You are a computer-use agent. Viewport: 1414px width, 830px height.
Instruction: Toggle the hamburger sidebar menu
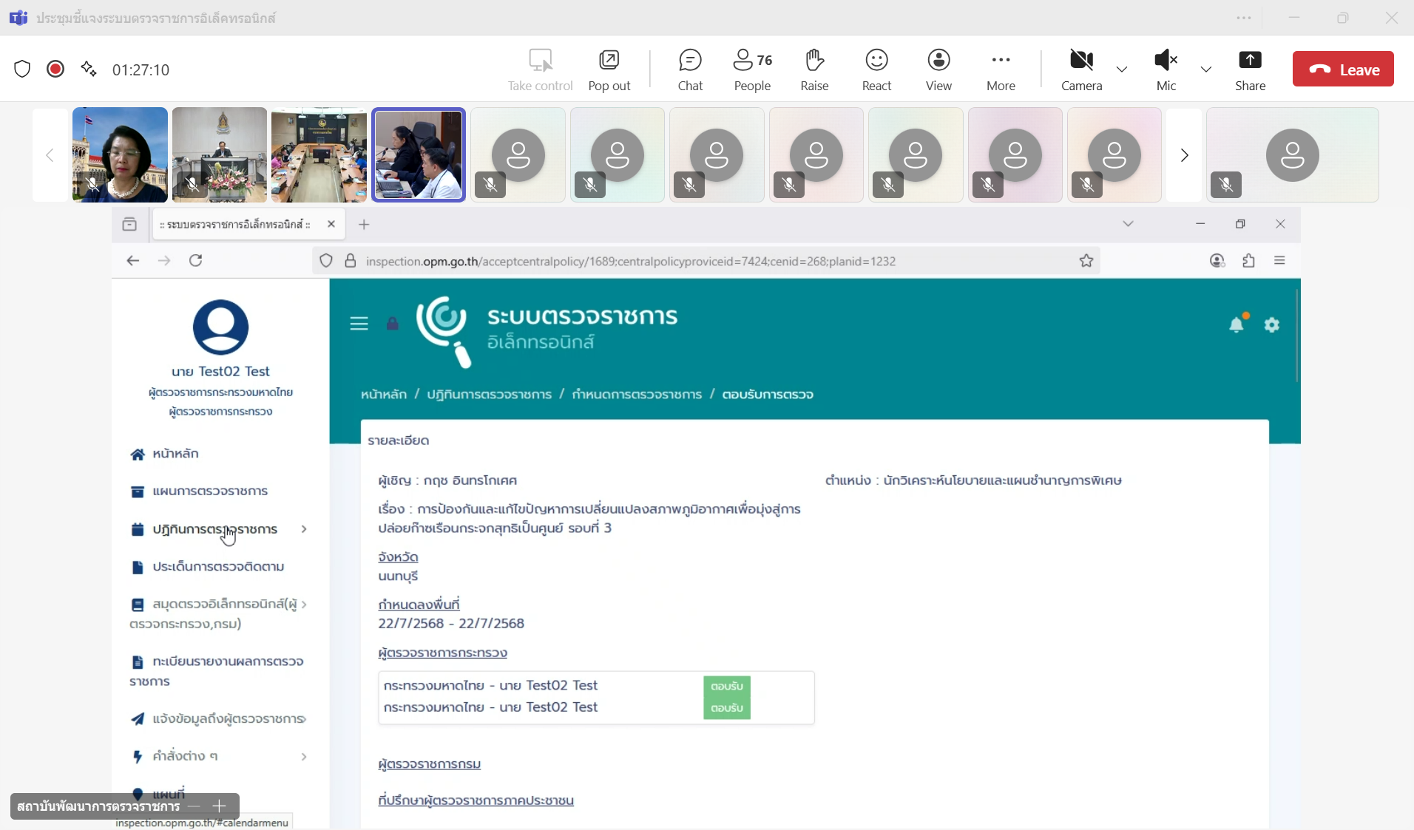(x=359, y=324)
